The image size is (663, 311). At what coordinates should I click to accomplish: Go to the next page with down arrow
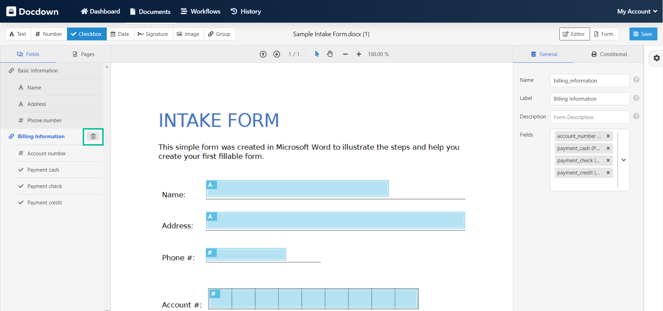point(277,54)
